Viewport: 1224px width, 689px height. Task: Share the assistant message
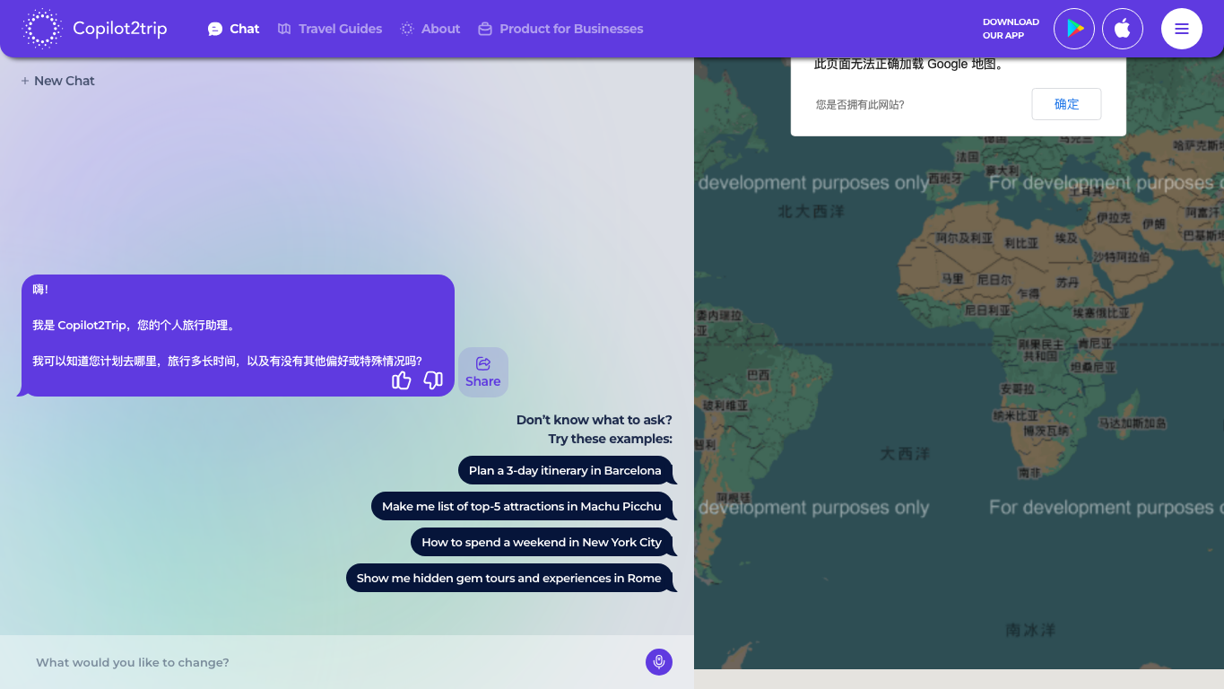point(483,372)
